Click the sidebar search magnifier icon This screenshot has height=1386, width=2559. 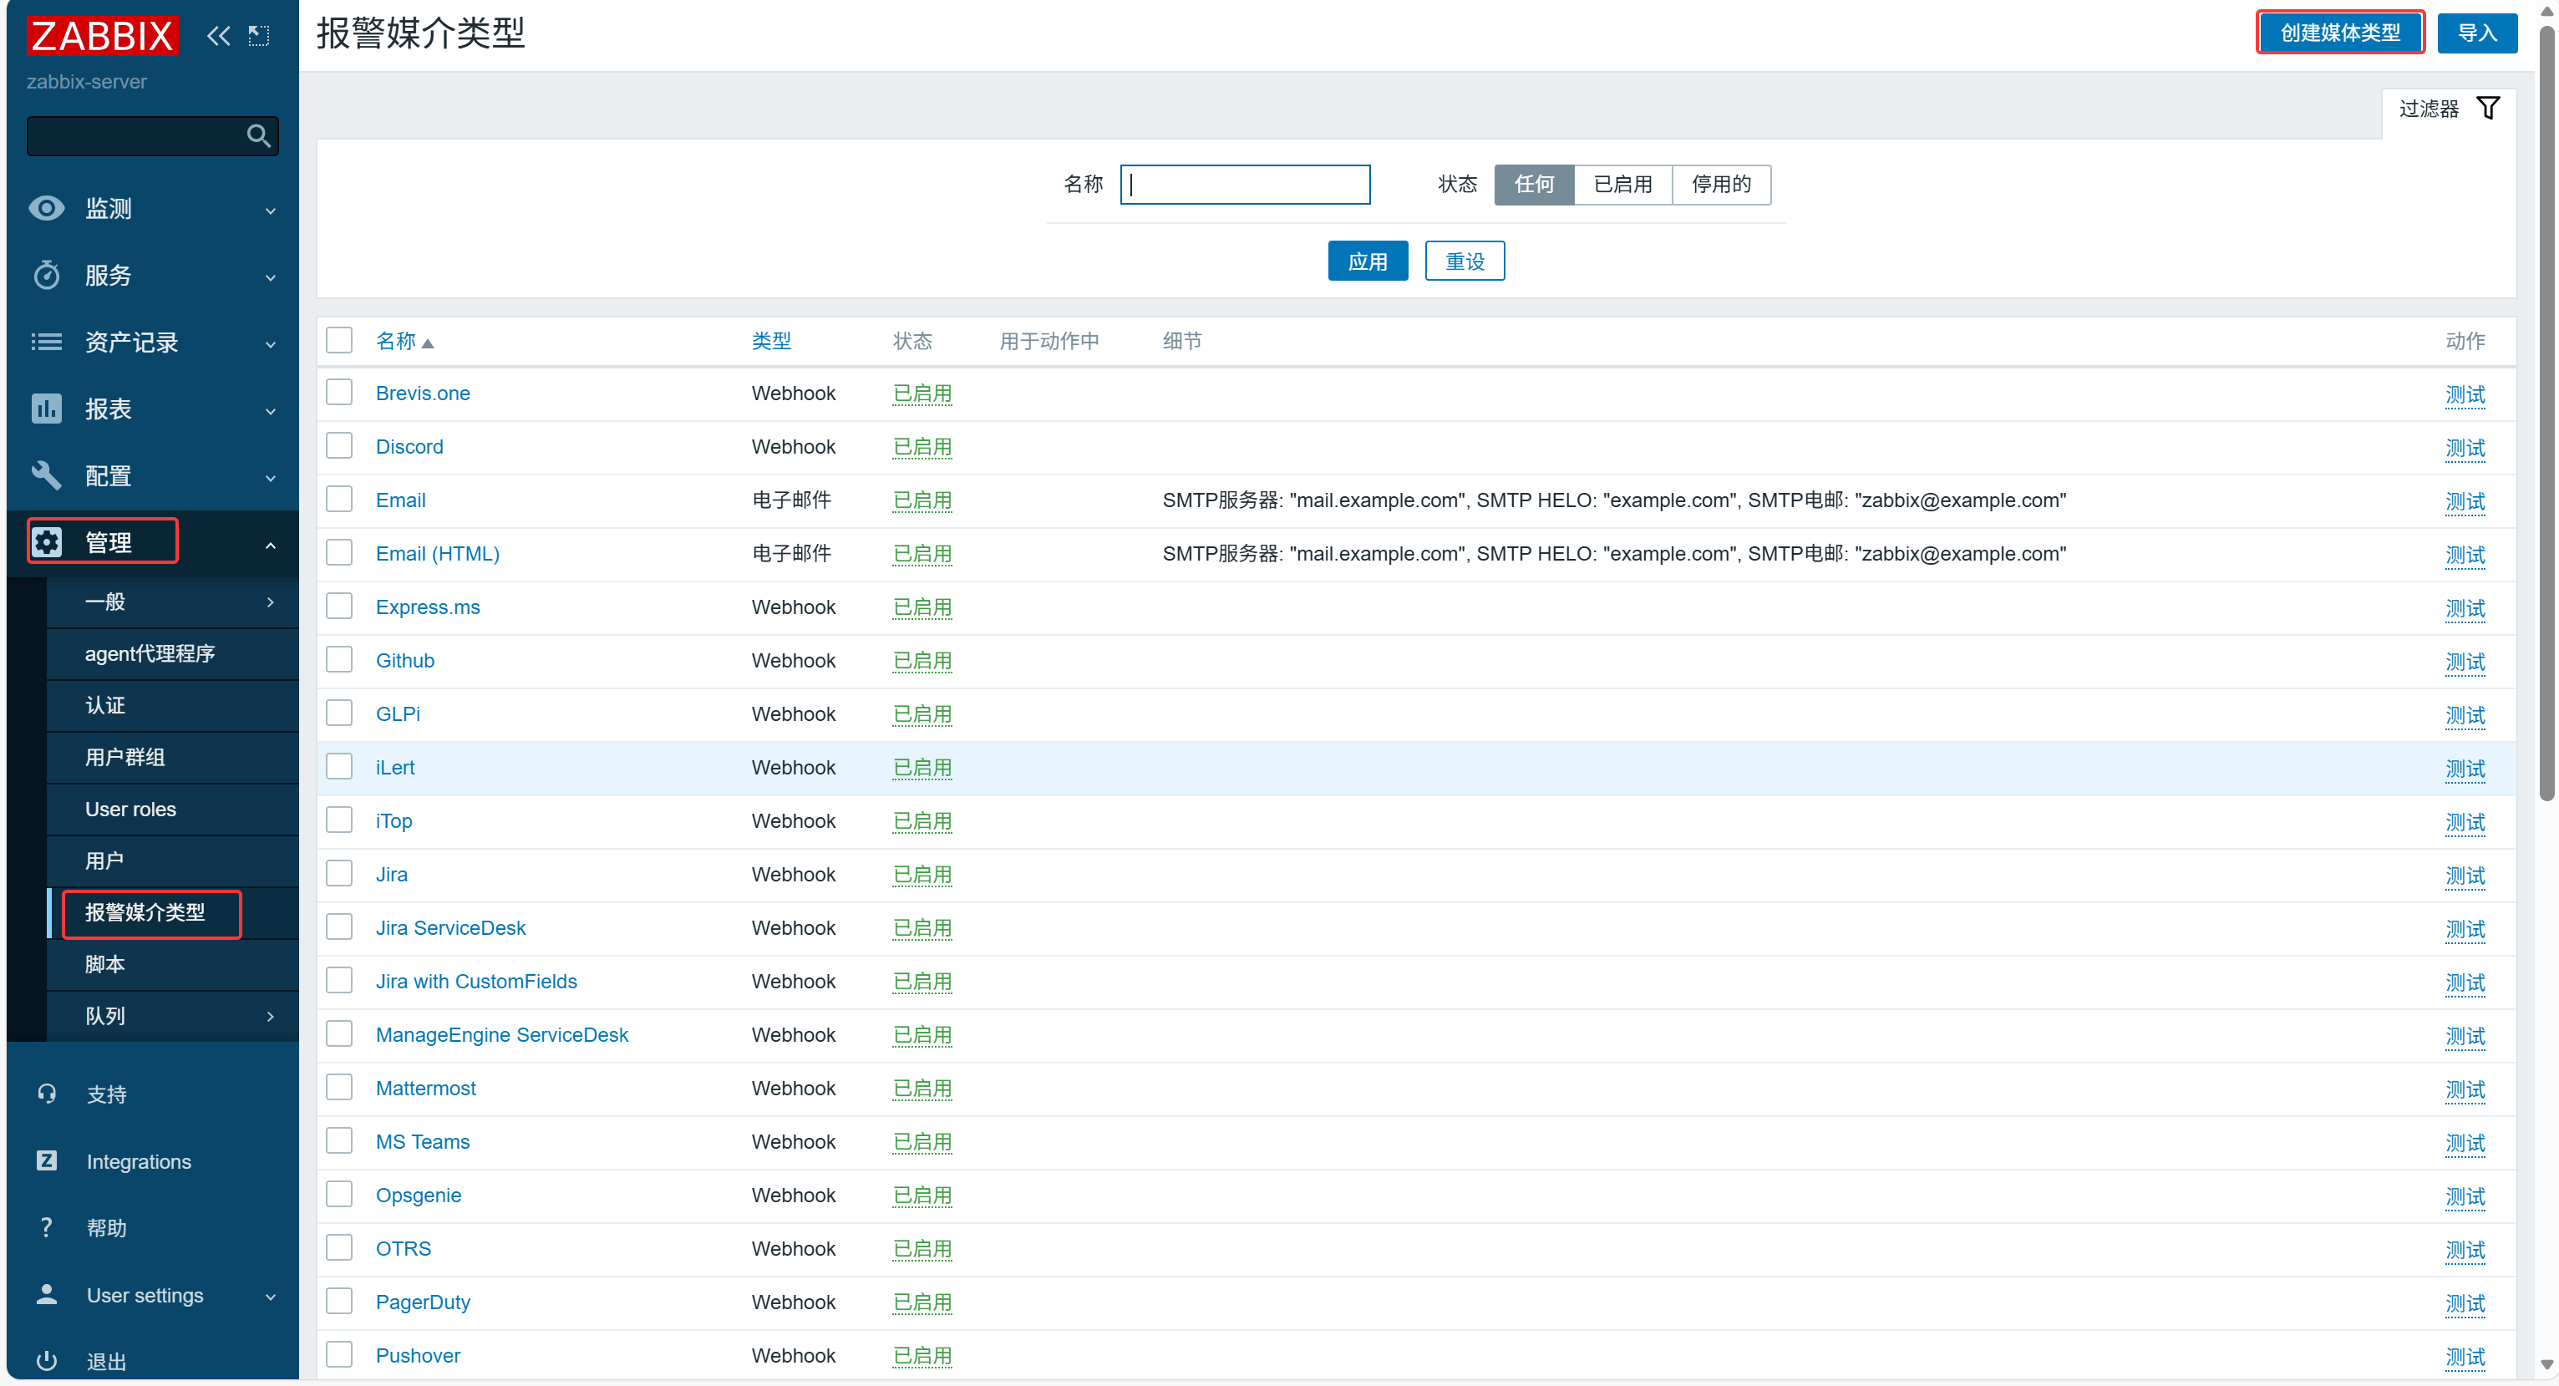(258, 135)
